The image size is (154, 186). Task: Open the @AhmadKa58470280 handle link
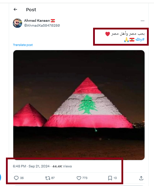point(42,25)
